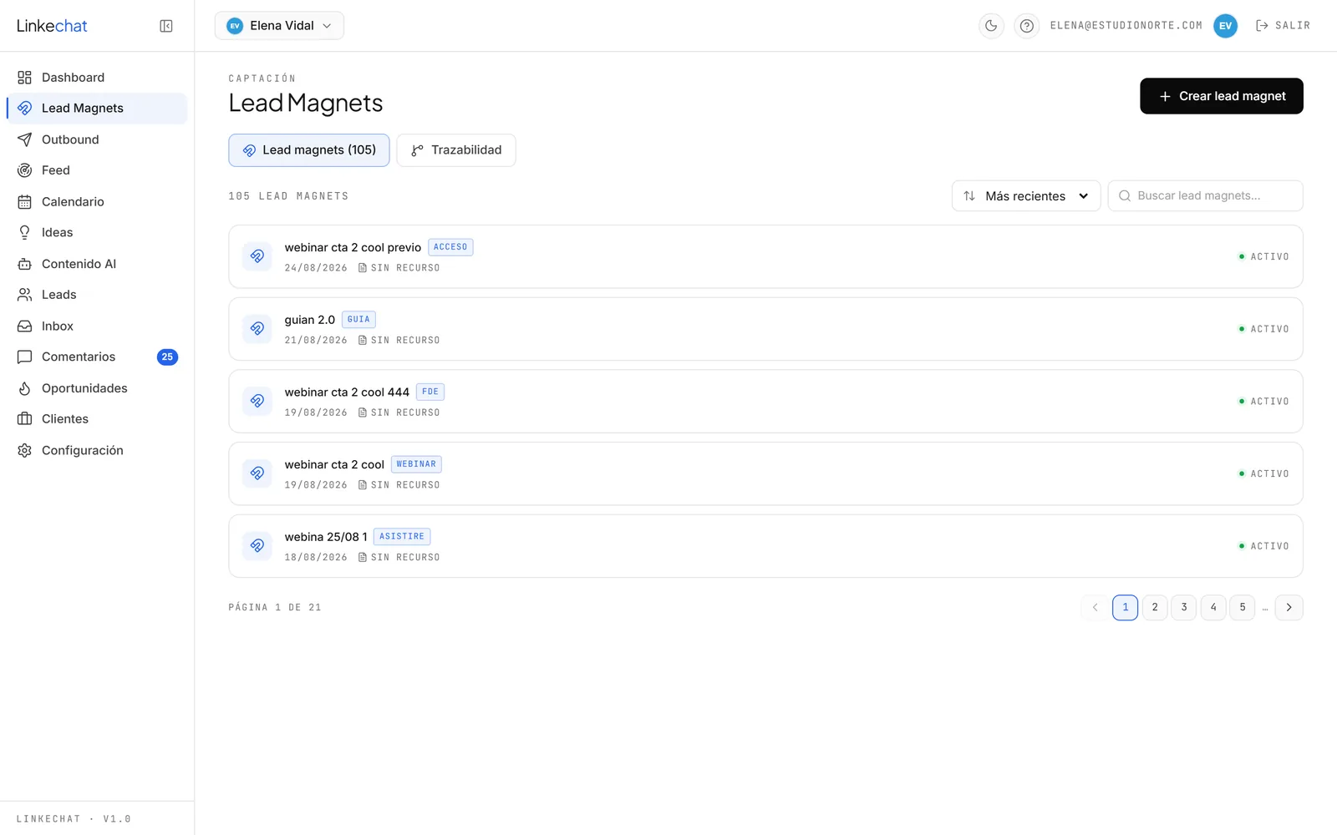Click the 105 LEAD MAGNETS count label

coord(288,196)
